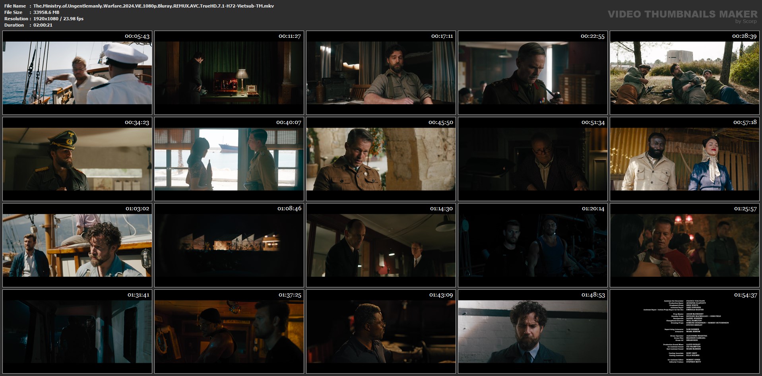Choose the 01:37:25 thumbnail
Image resolution: width=762 pixels, height=376 pixels.
pyautogui.click(x=229, y=331)
